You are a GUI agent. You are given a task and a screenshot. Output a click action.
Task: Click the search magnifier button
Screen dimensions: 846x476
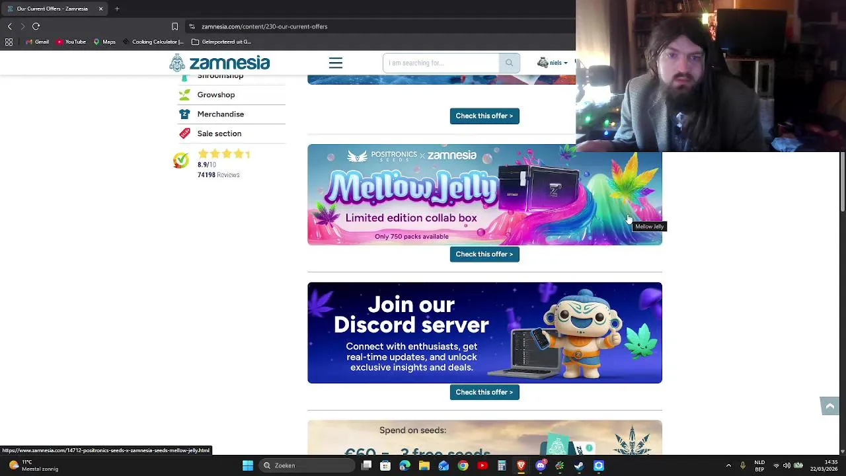click(509, 63)
